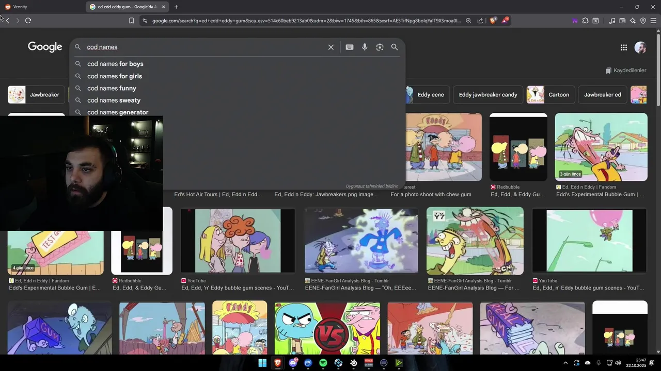This screenshot has height=371, width=661.
Task: Close the ed edd eddy gum tab
Action: (164, 7)
